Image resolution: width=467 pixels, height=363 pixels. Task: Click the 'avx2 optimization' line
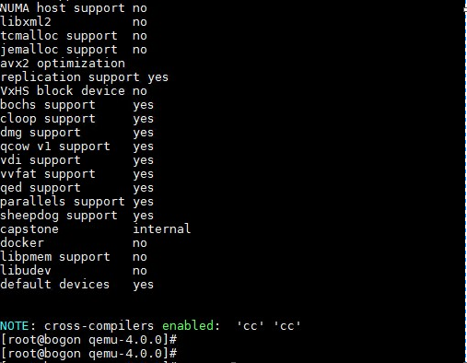pos(63,64)
